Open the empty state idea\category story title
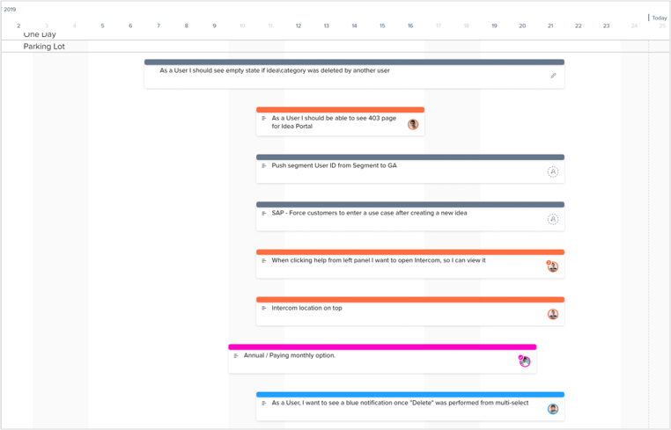Viewport: 671px width, 430px height. 275,71
